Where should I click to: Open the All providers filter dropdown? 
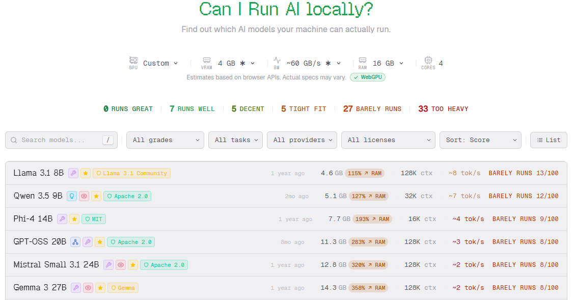coord(302,140)
